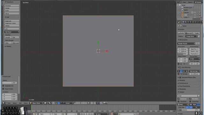204x115 pixels.
Task: Adjust the Compression 15% slider
Action: click(x=189, y=110)
